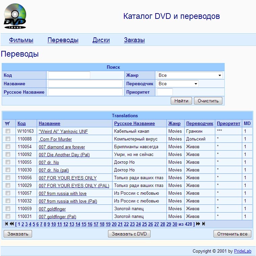Click the Найти search button

(x=181, y=101)
